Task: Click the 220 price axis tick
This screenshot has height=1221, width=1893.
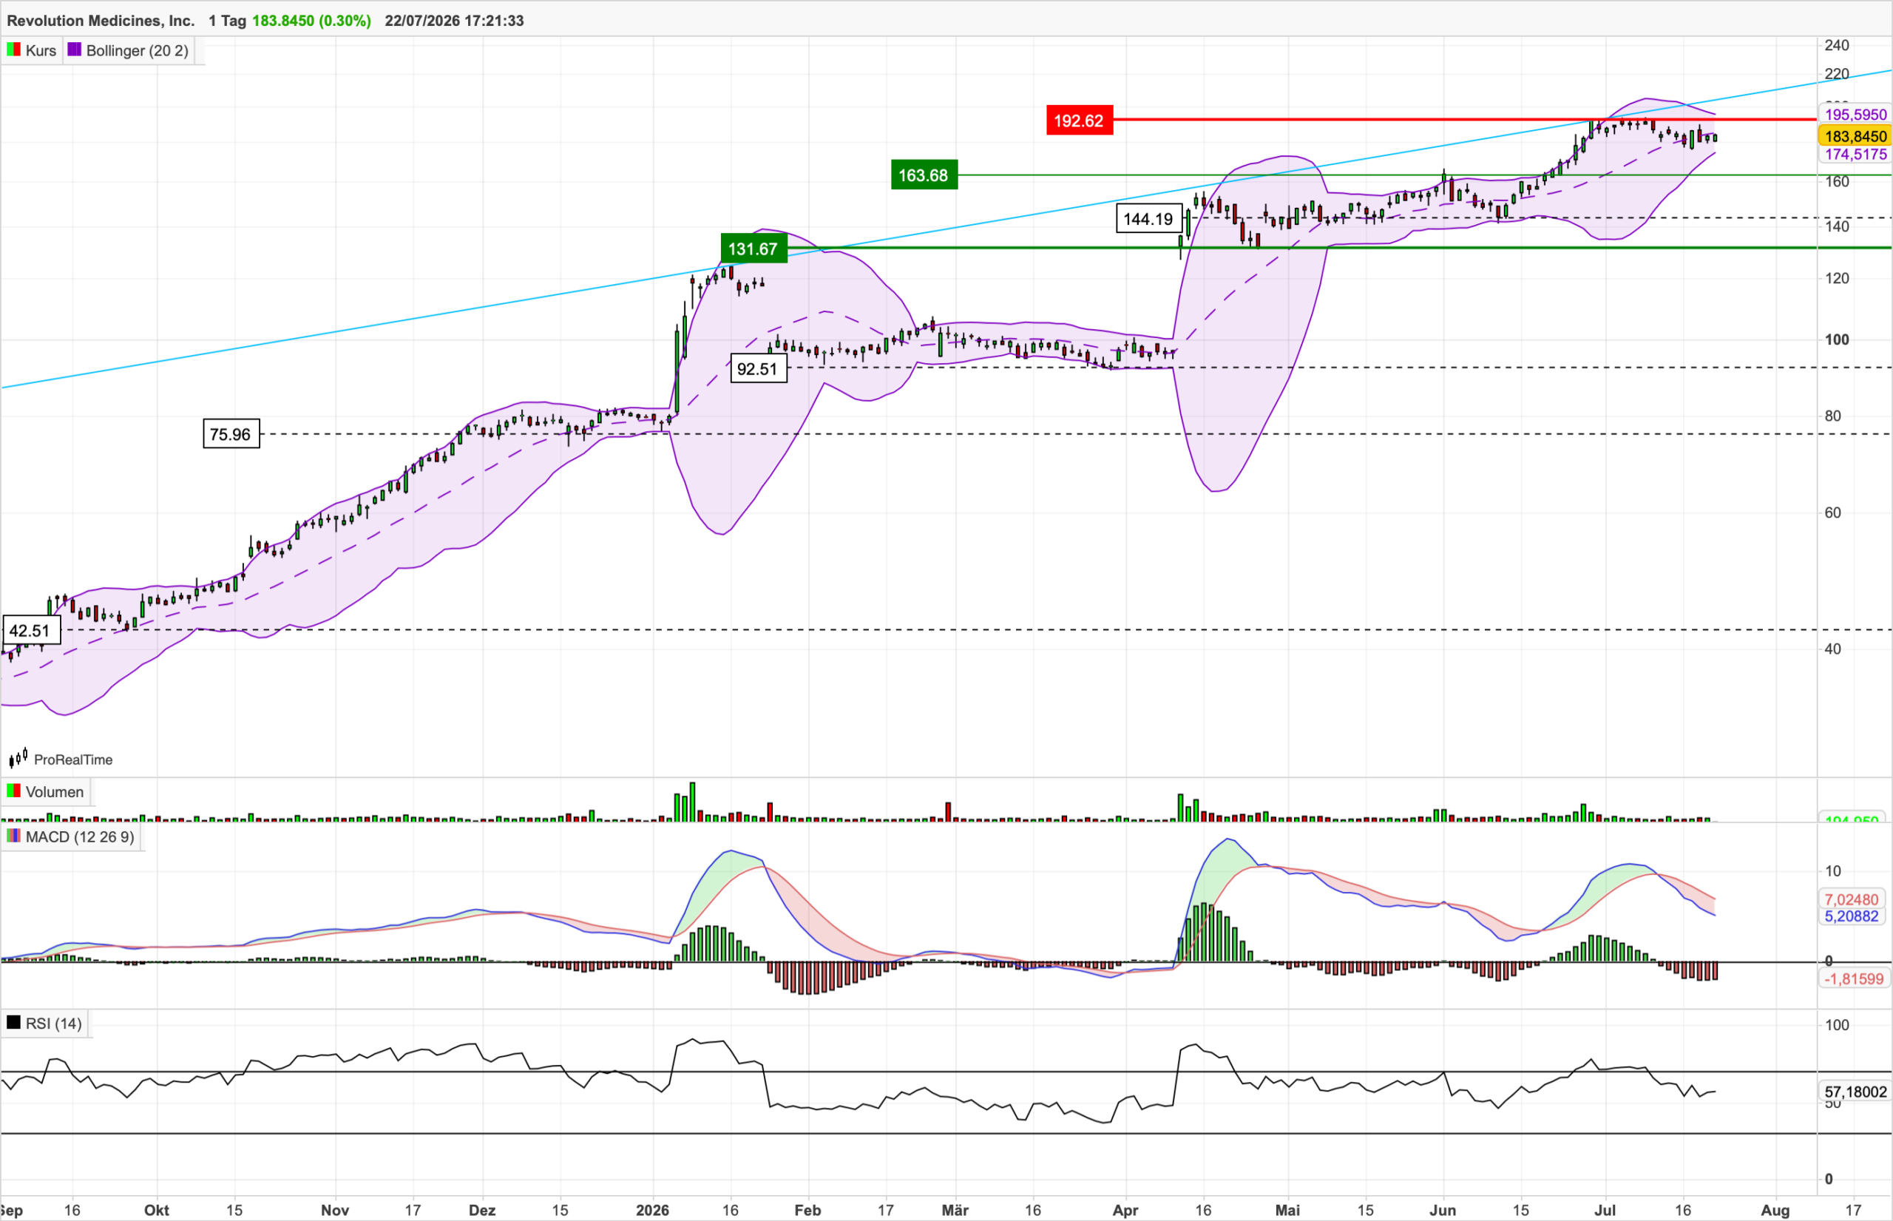Action: click(1837, 74)
